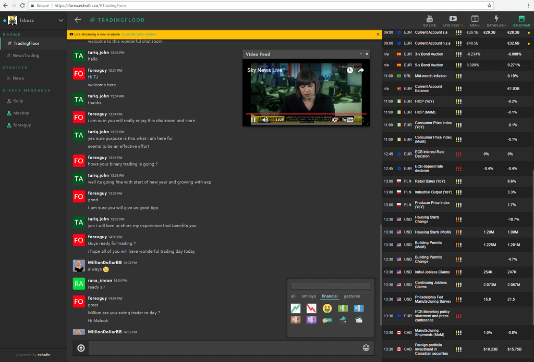Image resolution: width=534 pixels, height=362 pixels.
Task: Click the upload file arrow icon in message bar
Action: click(x=81, y=348)
